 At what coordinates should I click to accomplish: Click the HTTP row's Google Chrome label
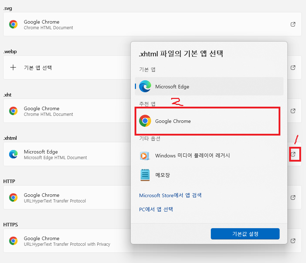pyautogui.click(x=41, y=195)
